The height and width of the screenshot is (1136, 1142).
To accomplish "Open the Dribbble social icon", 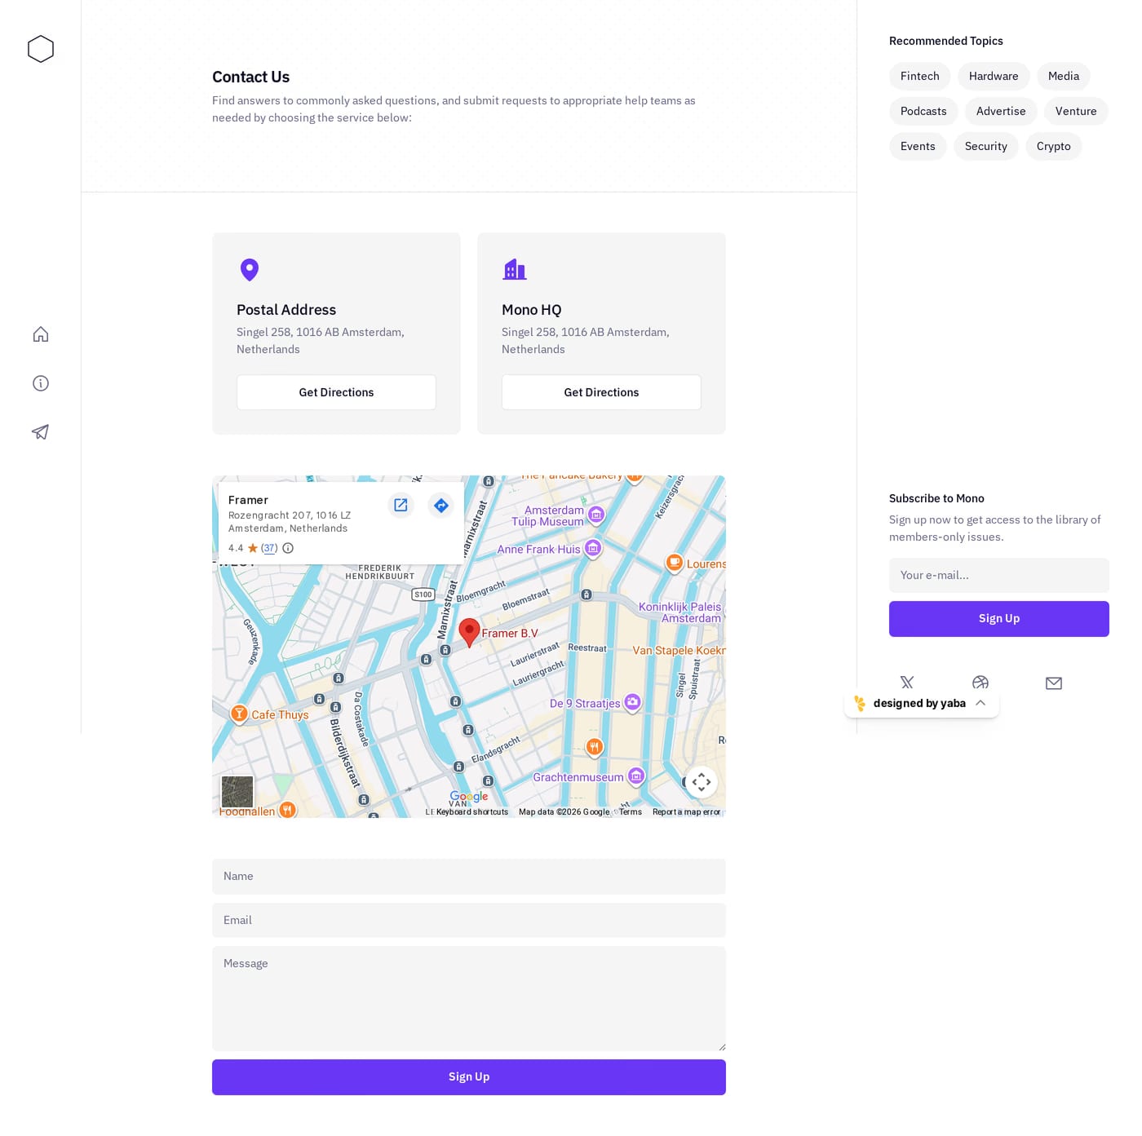I will tap(980, 682).
